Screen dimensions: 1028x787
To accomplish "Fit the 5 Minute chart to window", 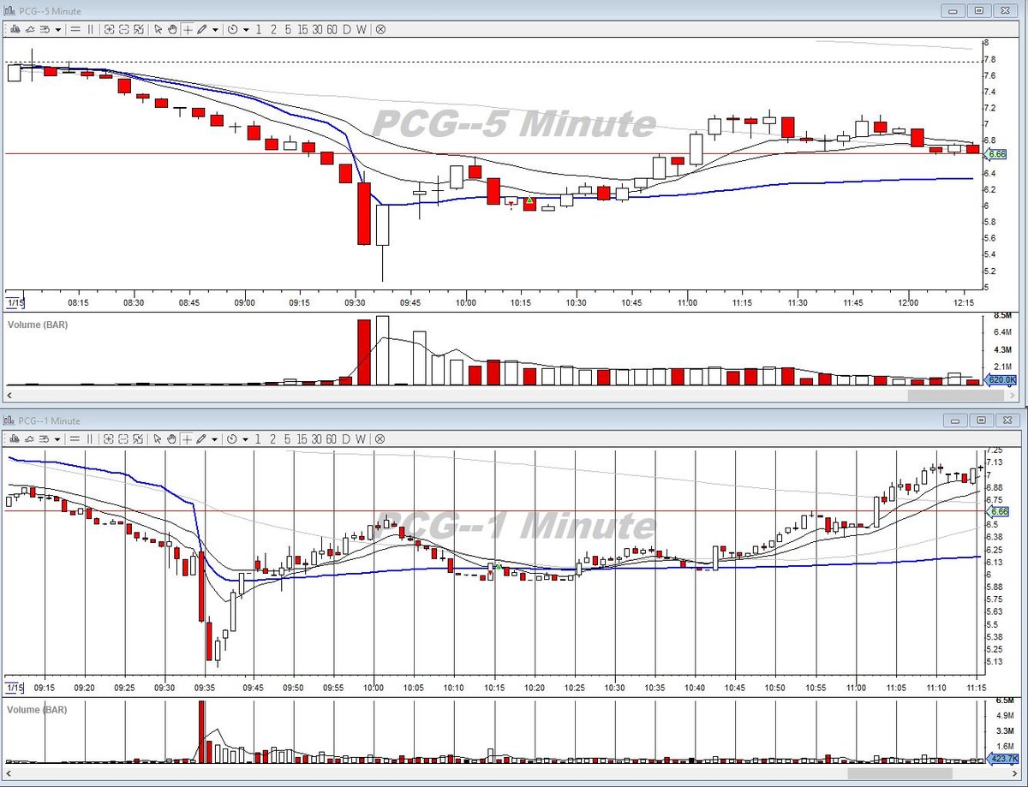I will [139, 29].
